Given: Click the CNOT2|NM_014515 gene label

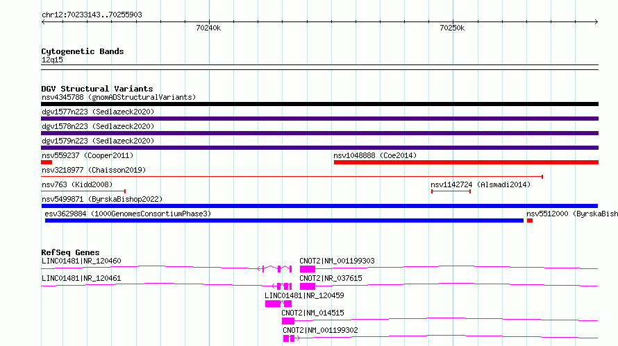Looking at the screenshot, I should [312, 313].
